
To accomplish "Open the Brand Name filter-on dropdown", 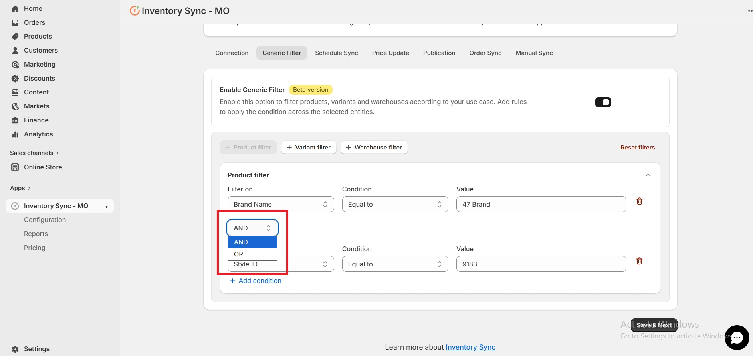I will (281, 204).
